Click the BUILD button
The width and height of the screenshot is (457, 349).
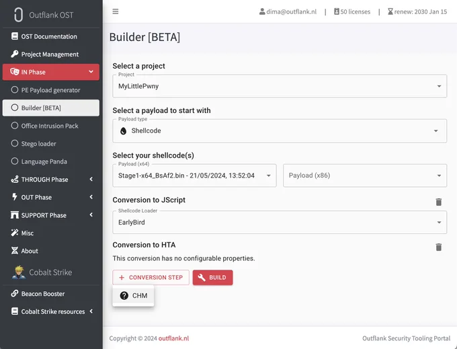coord(212,277)
